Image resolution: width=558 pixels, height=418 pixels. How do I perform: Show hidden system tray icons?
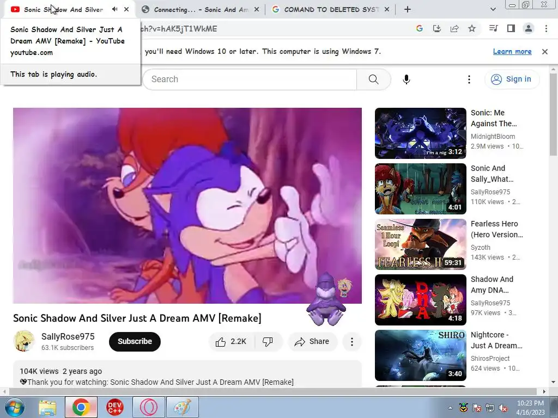450,408
